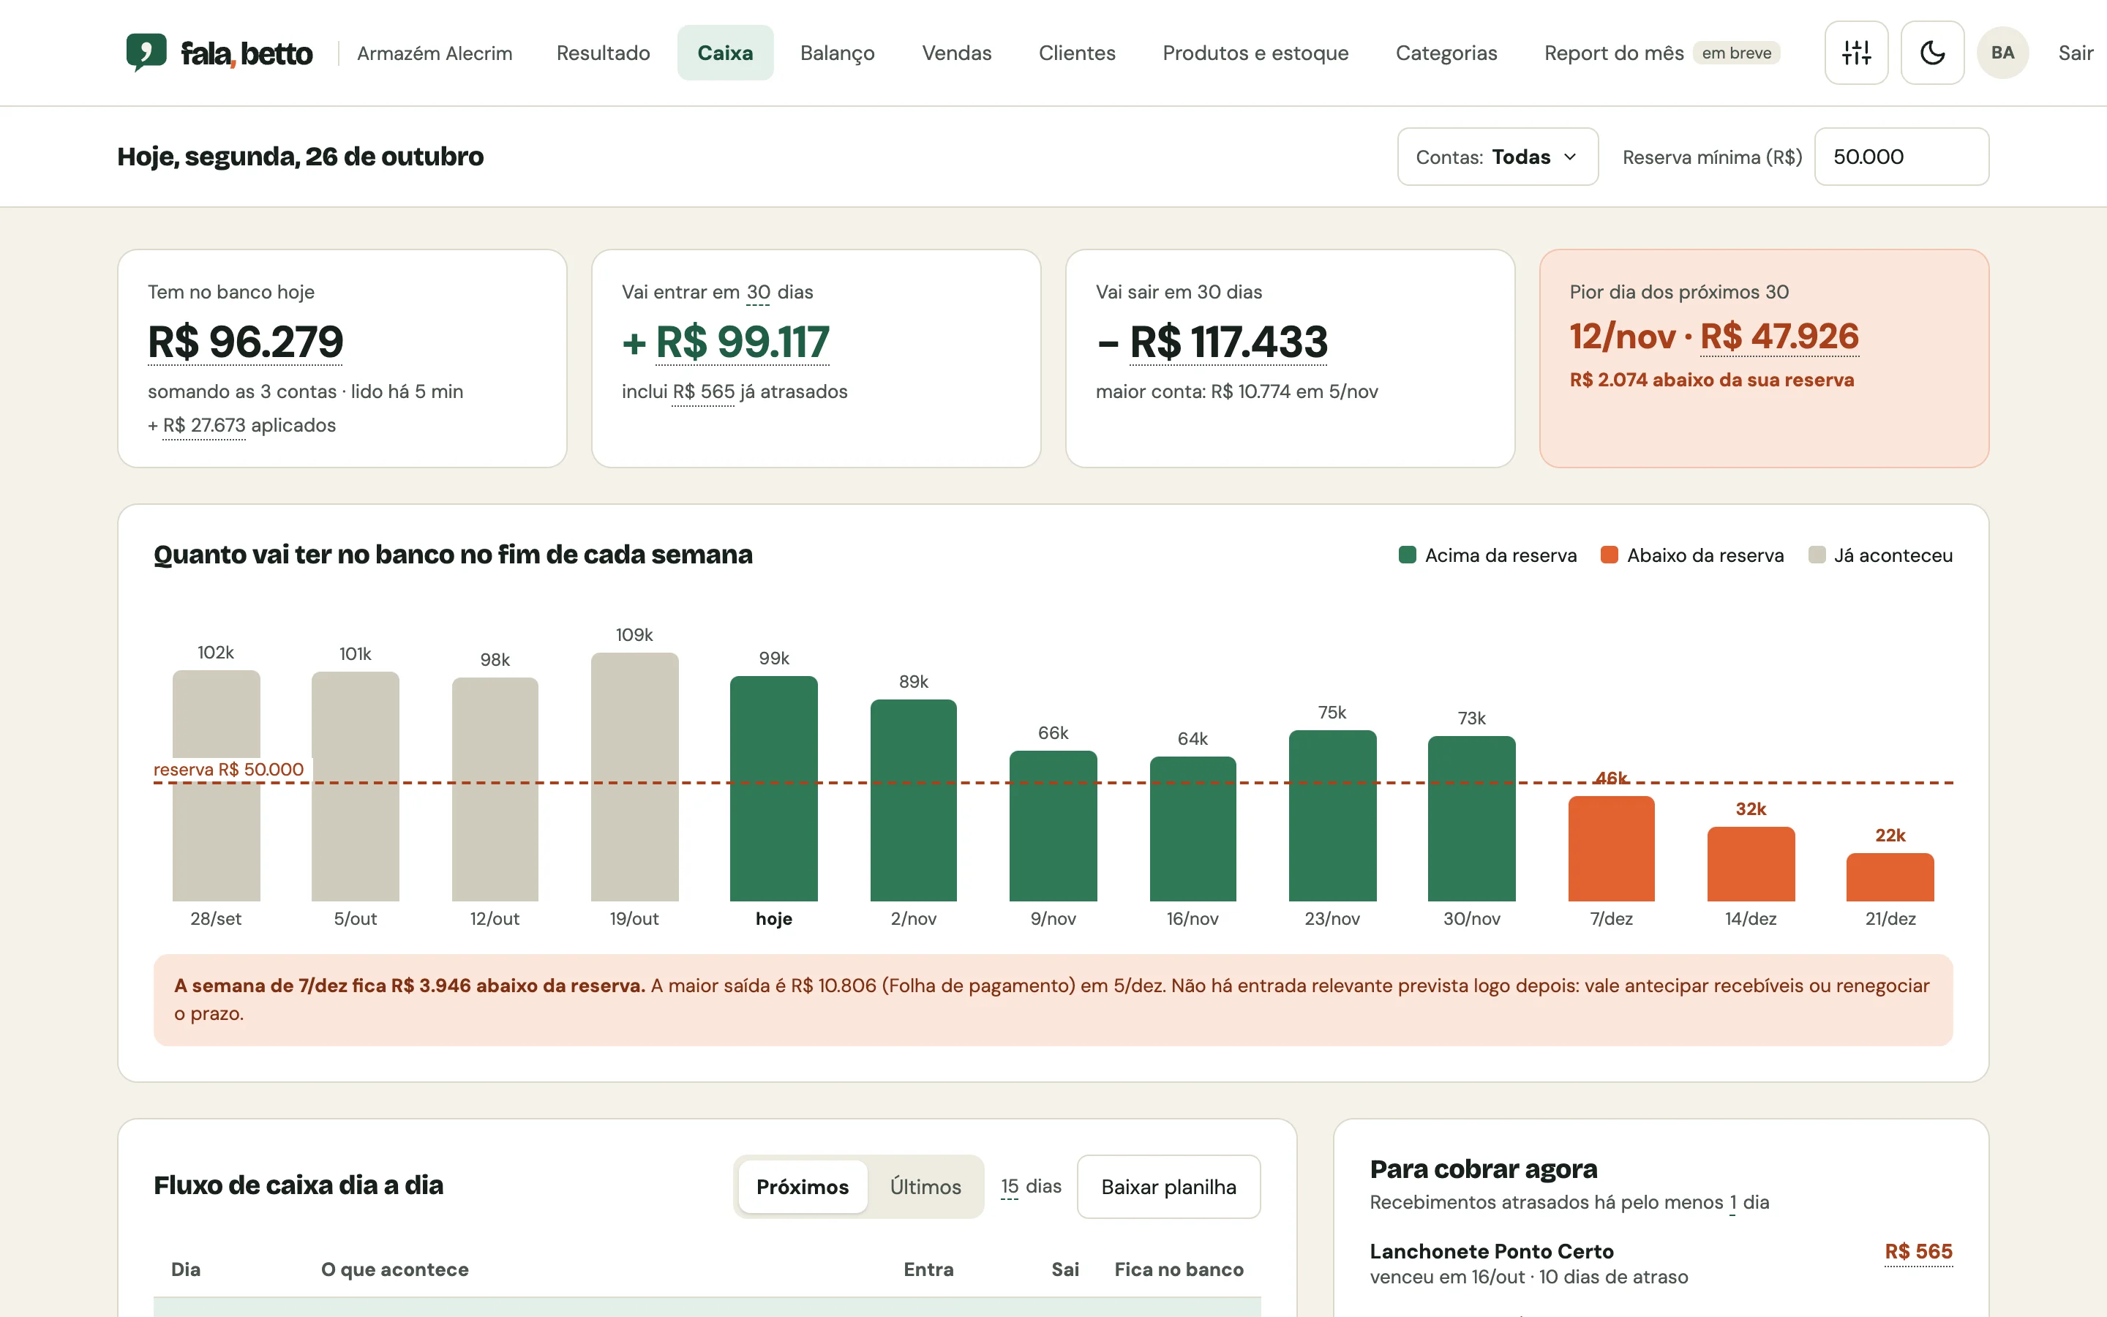Image resolution: width=2107 pixels, height=1317 pixels.
Task: Open the Vendas tab
Action: [956, 53]
